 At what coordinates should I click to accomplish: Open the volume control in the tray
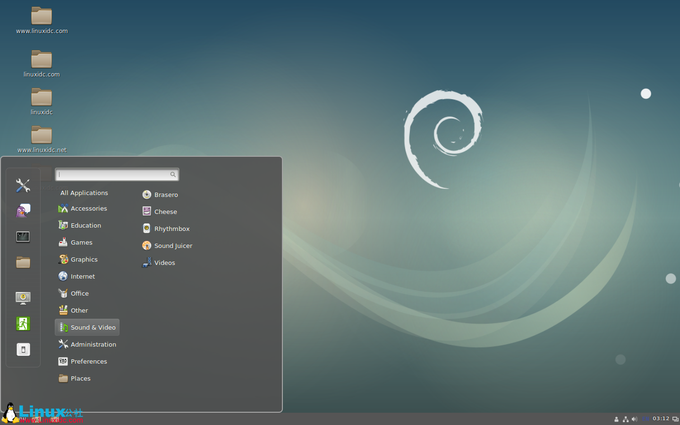635,419
